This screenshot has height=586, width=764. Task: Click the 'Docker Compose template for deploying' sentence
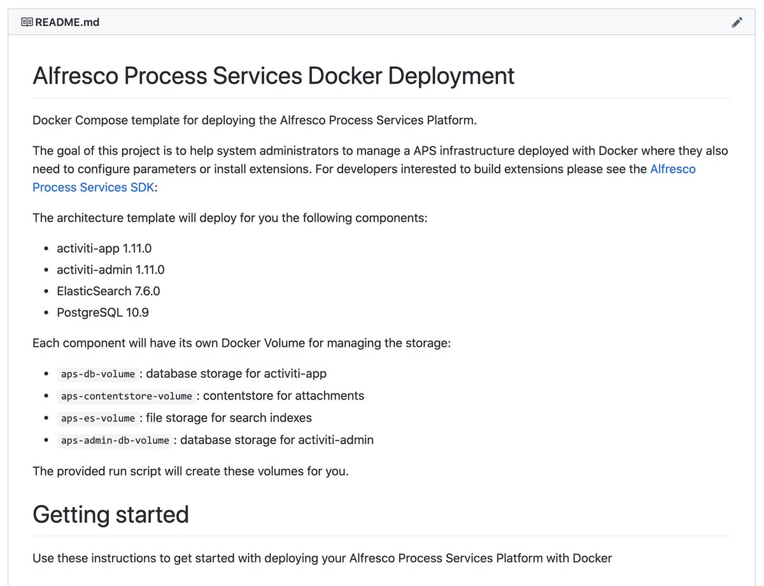(255, 120)
